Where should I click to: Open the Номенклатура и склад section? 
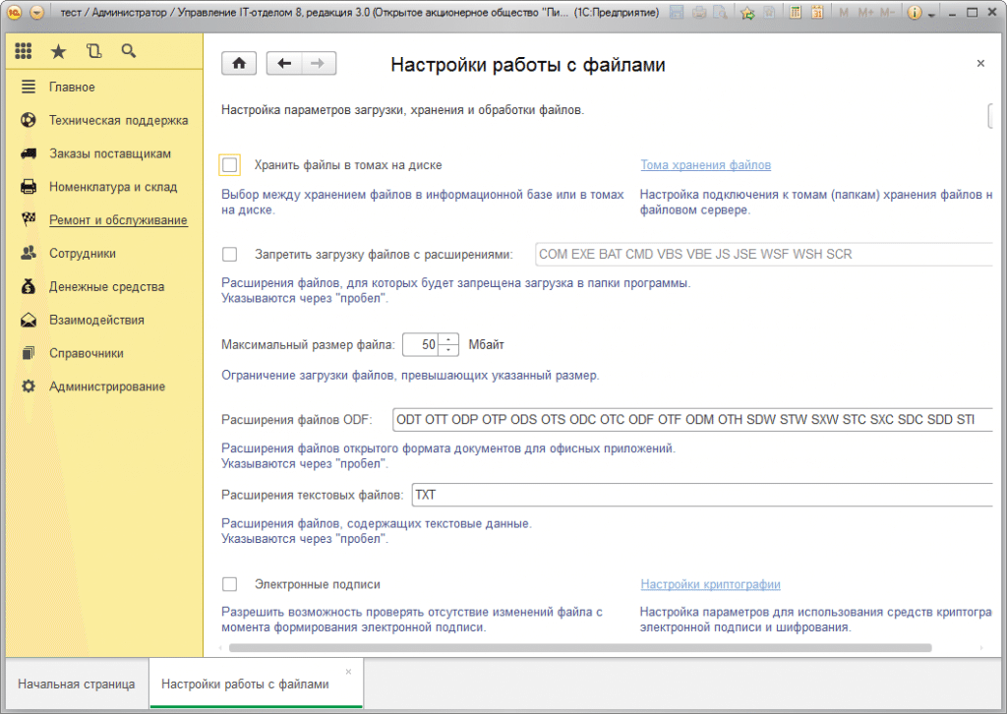tap(113, 187)
